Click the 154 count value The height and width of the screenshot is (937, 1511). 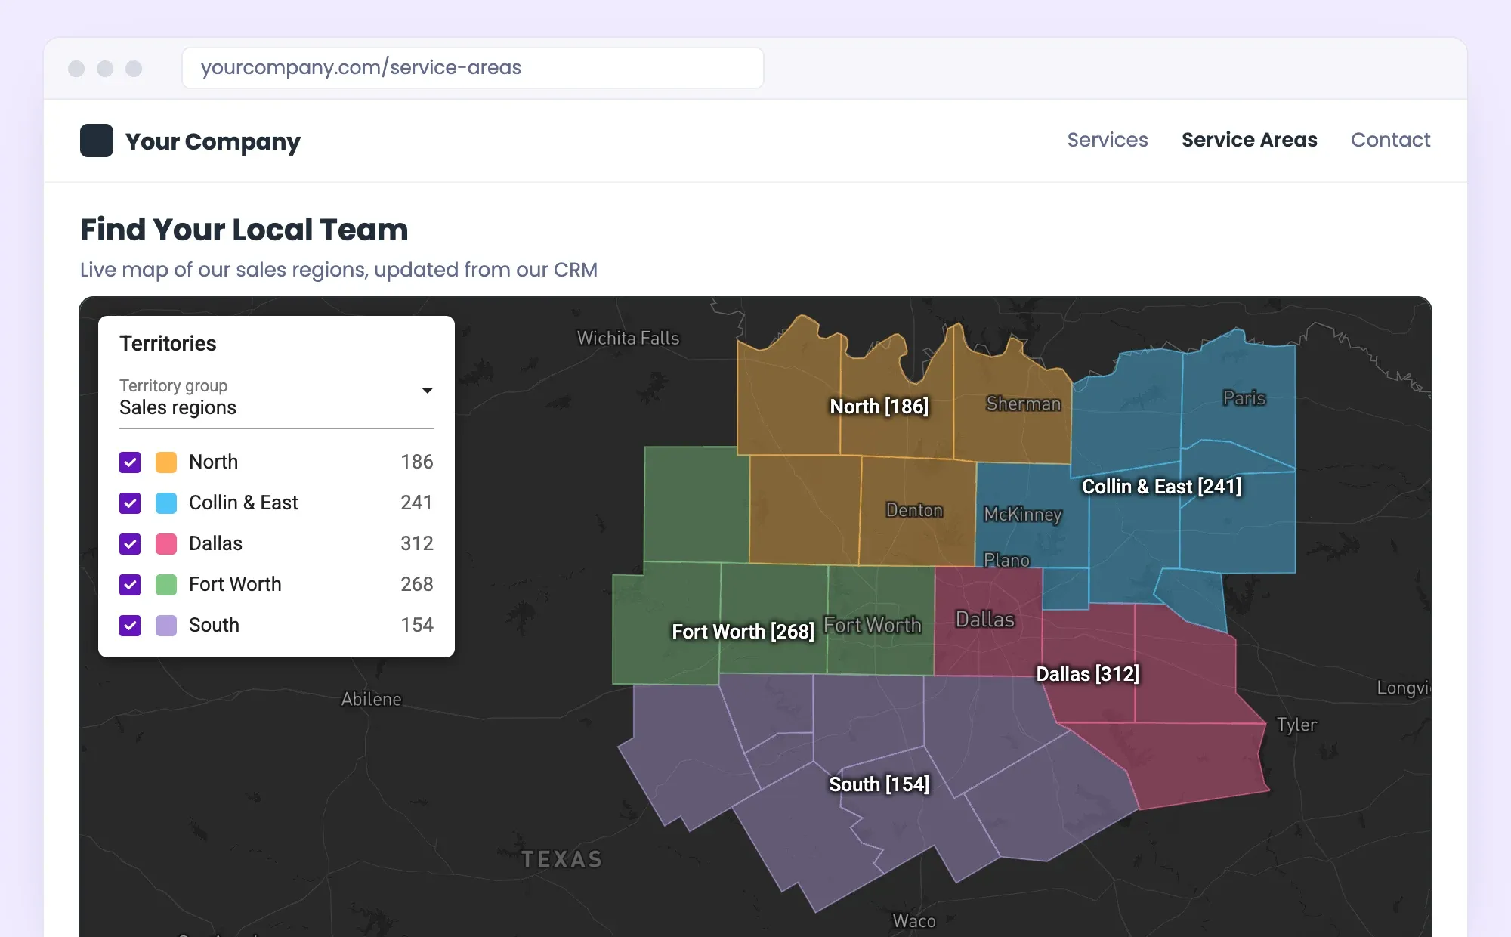tap(417, 625)
